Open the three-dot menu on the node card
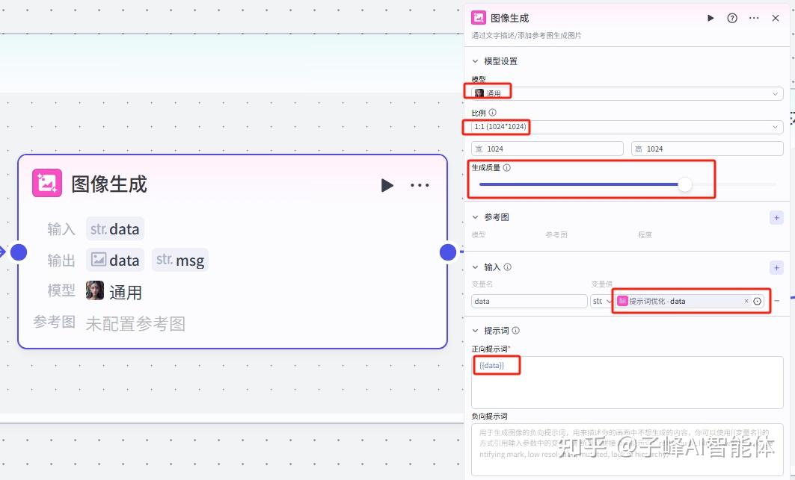This screenshot has width=795, height=480. (420, 185)
